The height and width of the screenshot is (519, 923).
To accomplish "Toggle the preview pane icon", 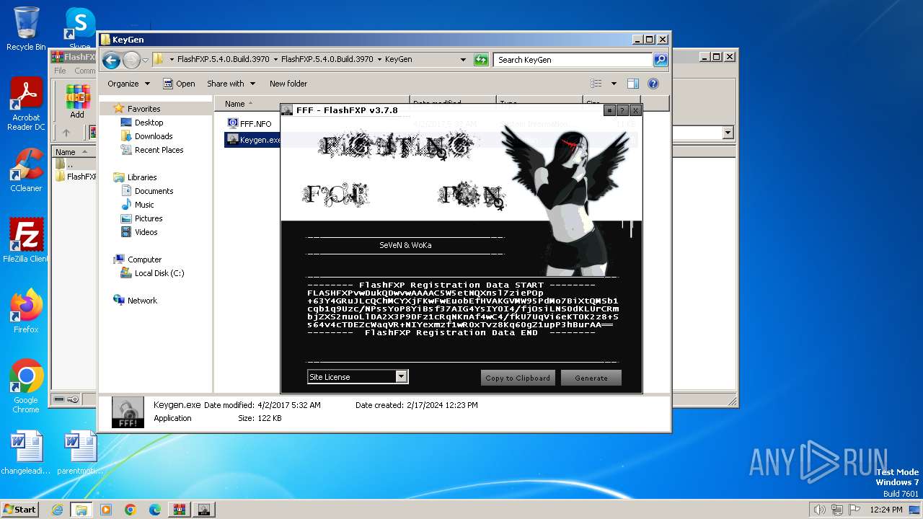I will click(x=633, y=84).
